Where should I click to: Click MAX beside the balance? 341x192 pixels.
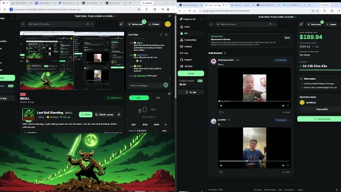click(x=165, y=131)
